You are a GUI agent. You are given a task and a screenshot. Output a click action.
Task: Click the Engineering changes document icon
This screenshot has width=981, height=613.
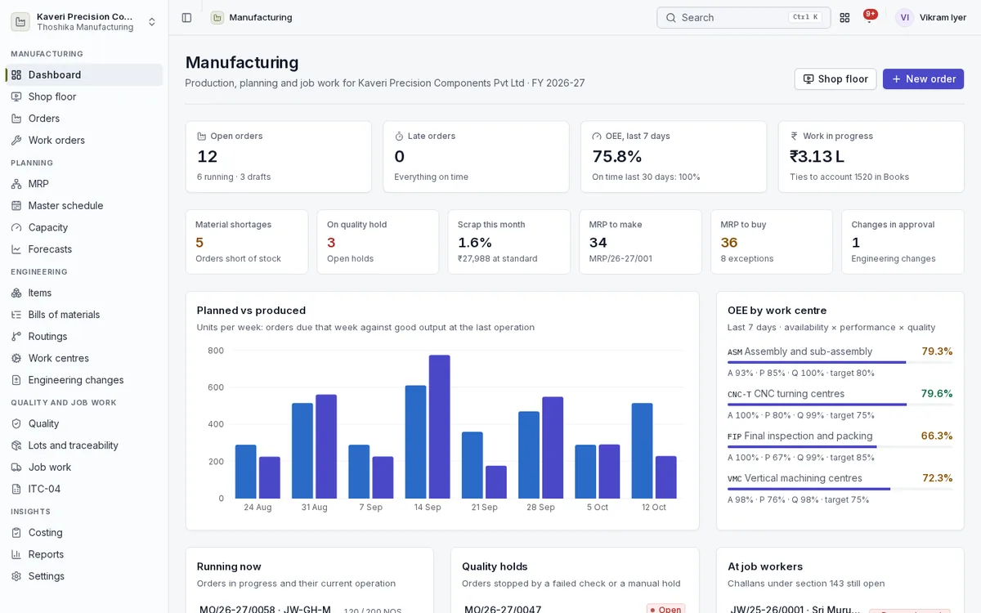pos(16,380)
